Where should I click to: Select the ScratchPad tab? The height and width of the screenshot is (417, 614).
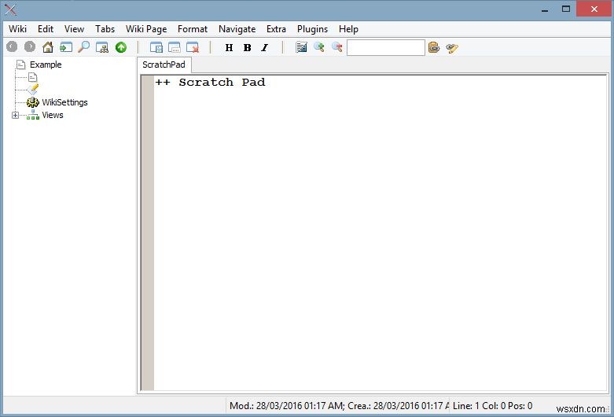164,65
